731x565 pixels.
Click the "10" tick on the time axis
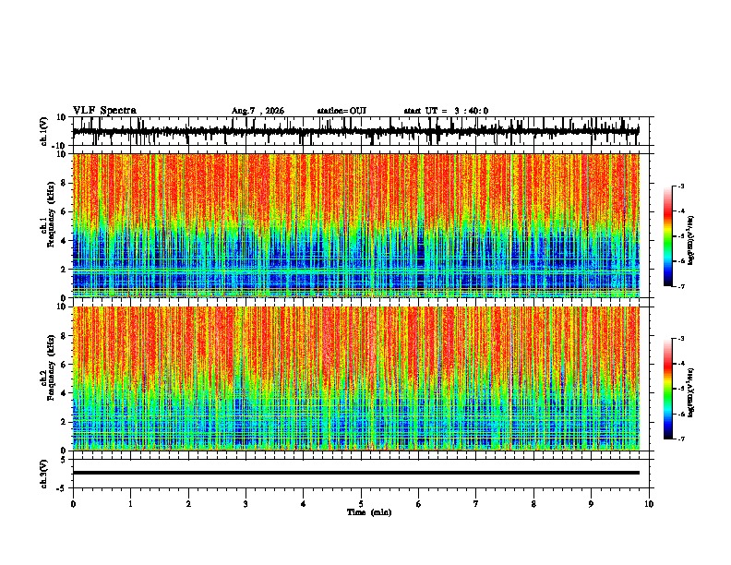[649, 504]
